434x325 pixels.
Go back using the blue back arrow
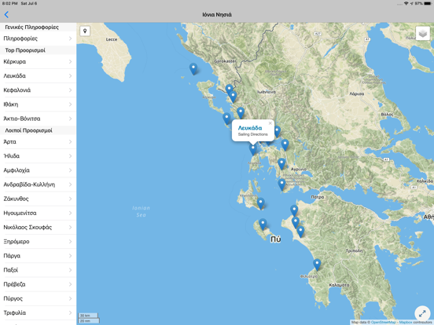[6, 14]
